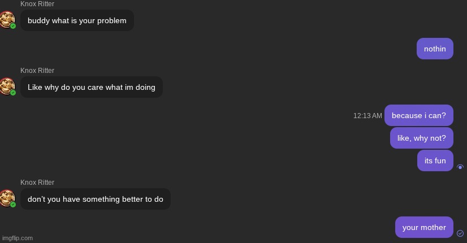Click the online status badge on first Knox avatar

[13, 26]
